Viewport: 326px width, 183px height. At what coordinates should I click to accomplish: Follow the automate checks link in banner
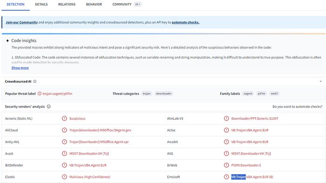click(185, 22)
